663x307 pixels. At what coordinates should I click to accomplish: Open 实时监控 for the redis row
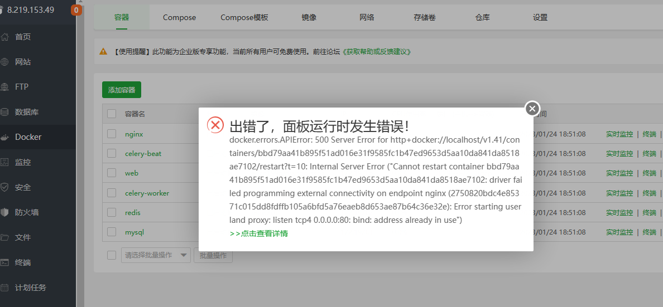point(619,212)
